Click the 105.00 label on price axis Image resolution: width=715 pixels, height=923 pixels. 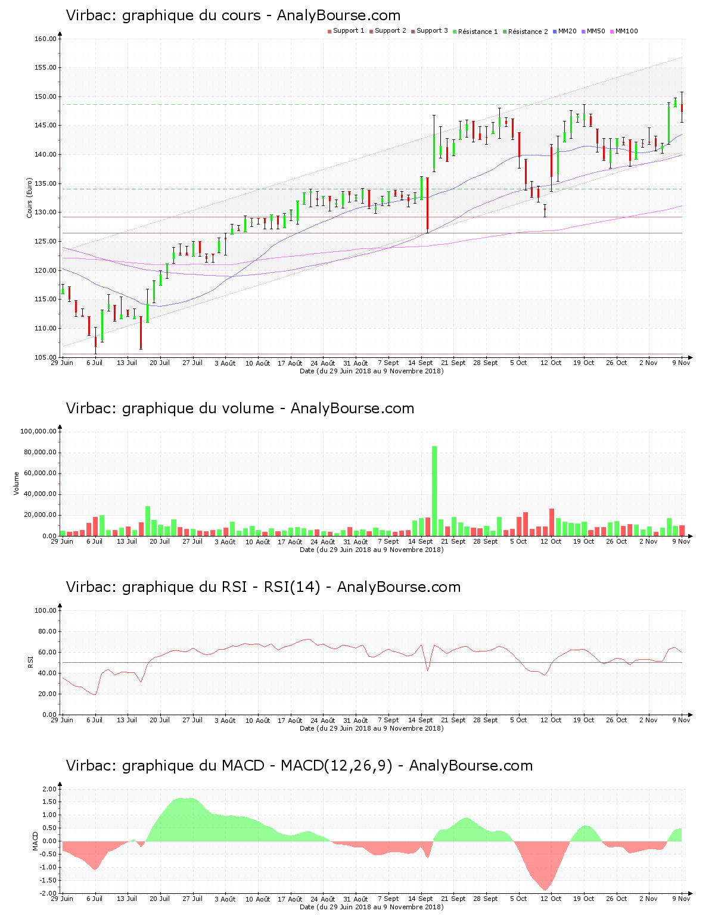pos(45,357)
